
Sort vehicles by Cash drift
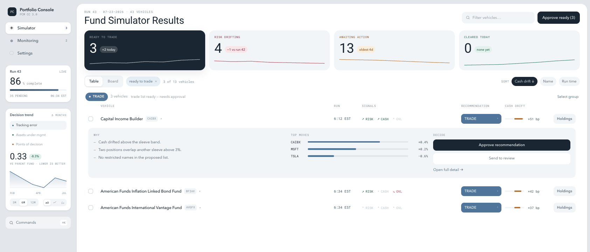coord(524,81)
